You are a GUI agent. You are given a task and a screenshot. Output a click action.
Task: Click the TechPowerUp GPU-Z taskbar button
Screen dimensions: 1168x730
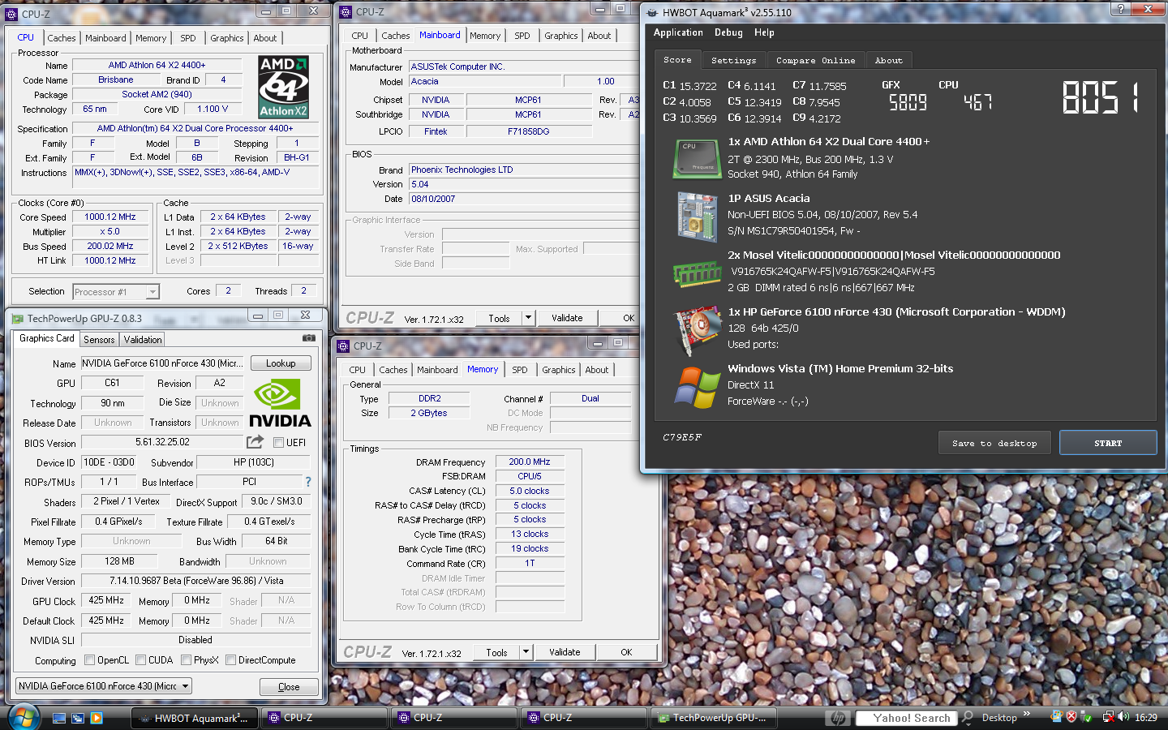[714, 718]
